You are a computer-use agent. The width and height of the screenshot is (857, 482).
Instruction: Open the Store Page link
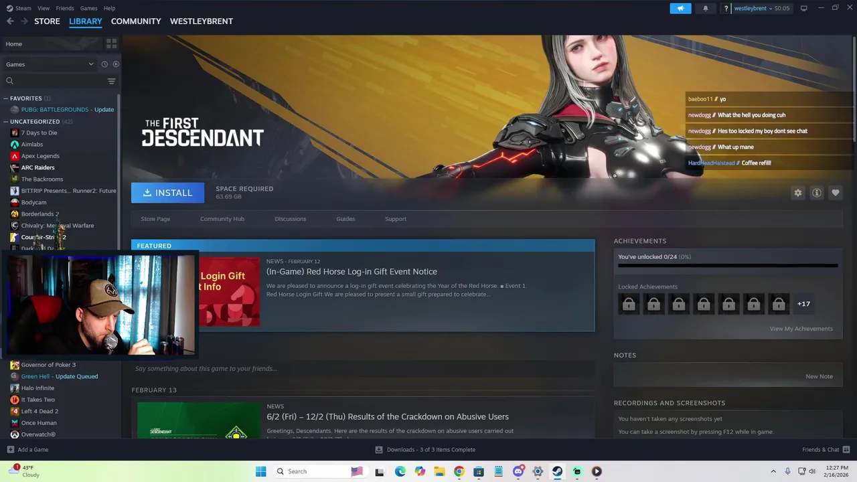pos(155,219)
